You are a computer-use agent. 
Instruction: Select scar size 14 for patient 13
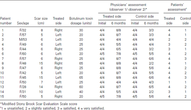point(41,87)
